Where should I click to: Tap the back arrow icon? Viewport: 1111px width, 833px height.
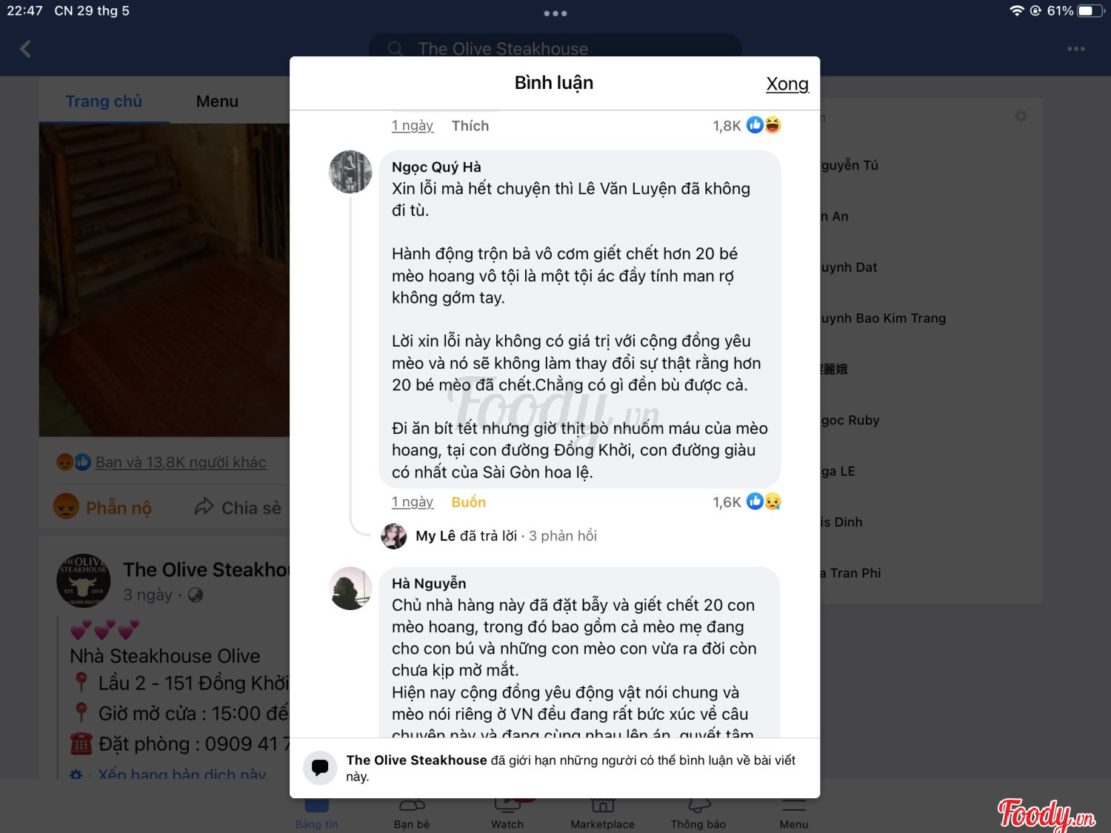pos(26,49)
